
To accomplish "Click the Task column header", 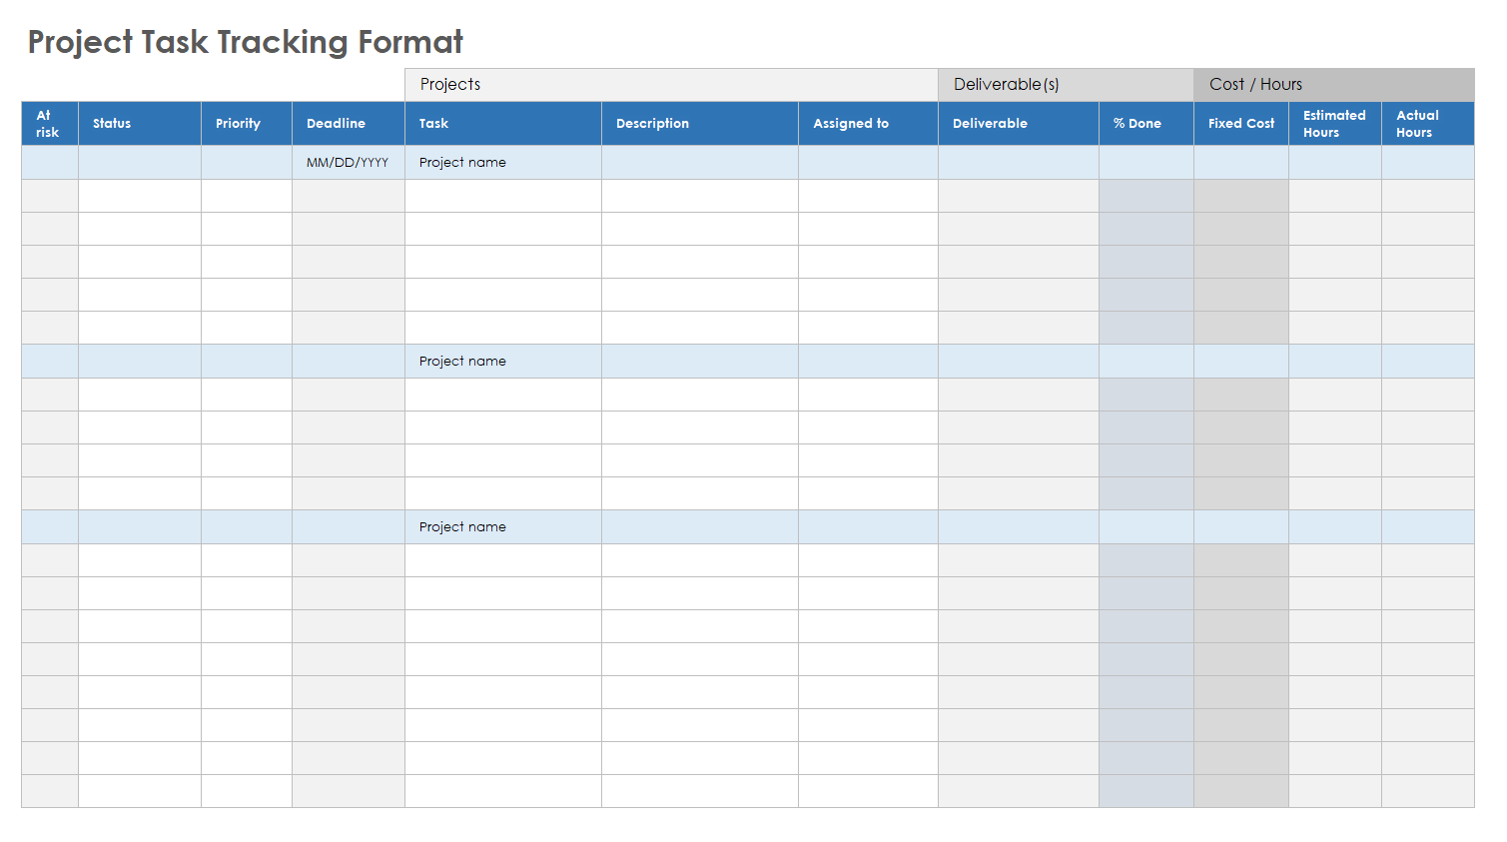I will click(x=502, y=124).
